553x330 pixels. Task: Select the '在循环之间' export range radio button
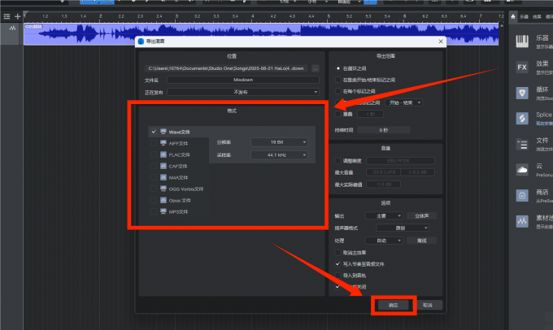(x=337, y=68)
